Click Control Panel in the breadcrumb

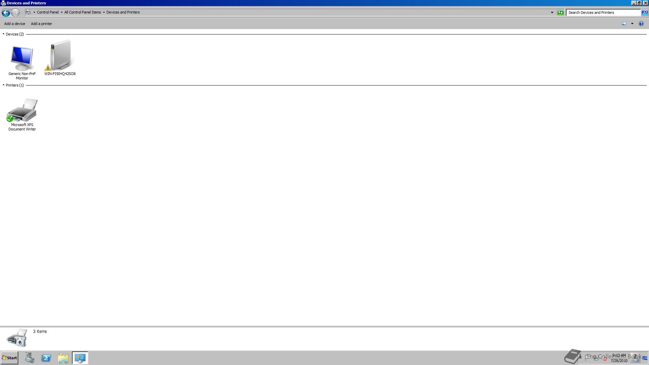[x=48, y=12]
